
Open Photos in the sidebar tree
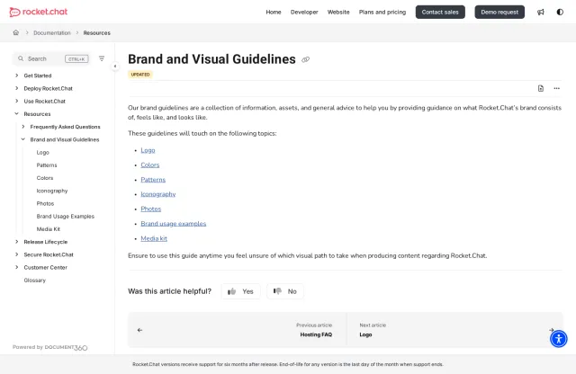(x=45, y=203)
